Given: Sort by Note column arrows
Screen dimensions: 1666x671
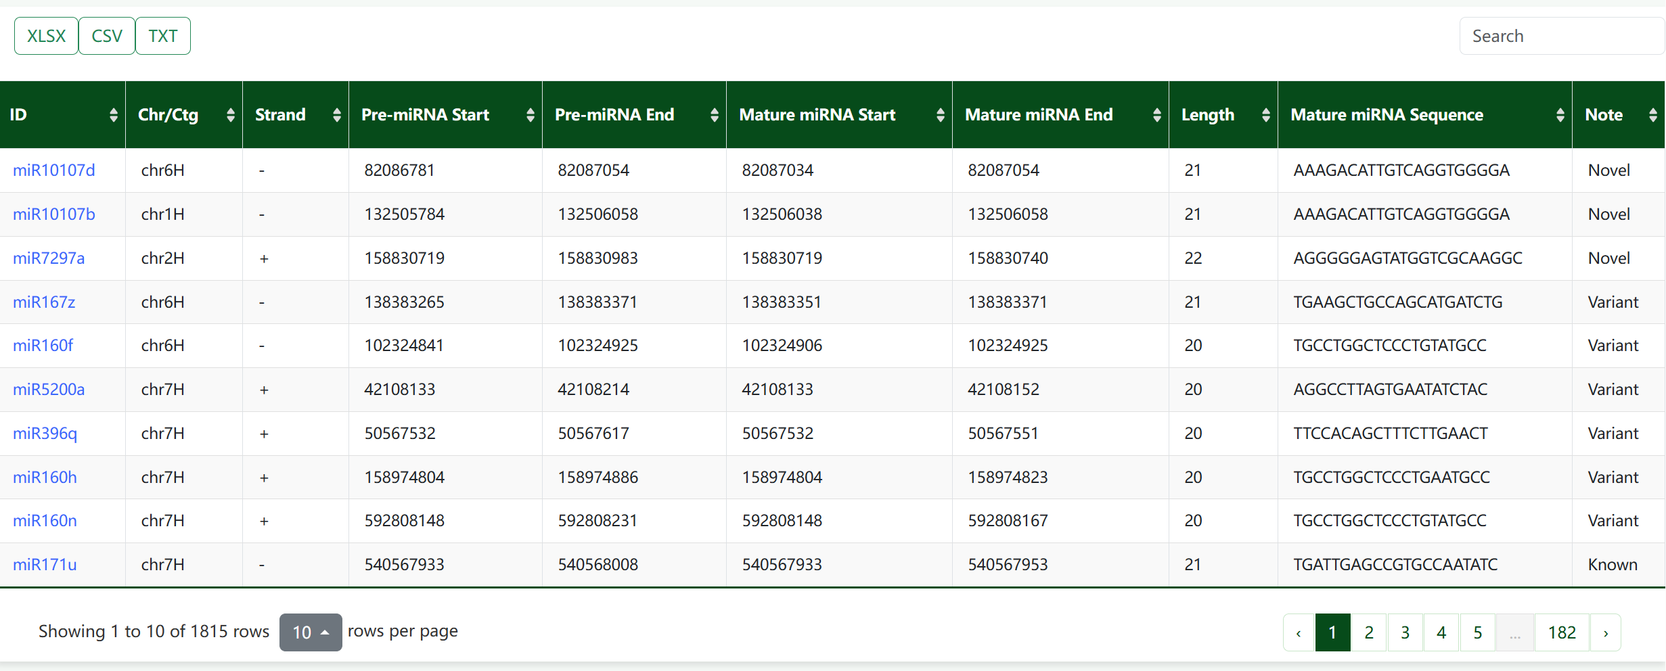Looking at the screenshot, I should click(1653, 116).
